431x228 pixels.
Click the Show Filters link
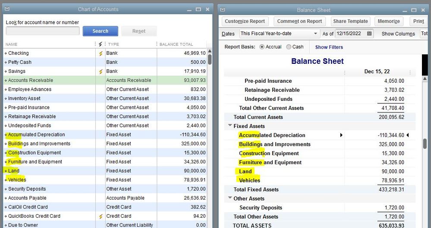329,47
